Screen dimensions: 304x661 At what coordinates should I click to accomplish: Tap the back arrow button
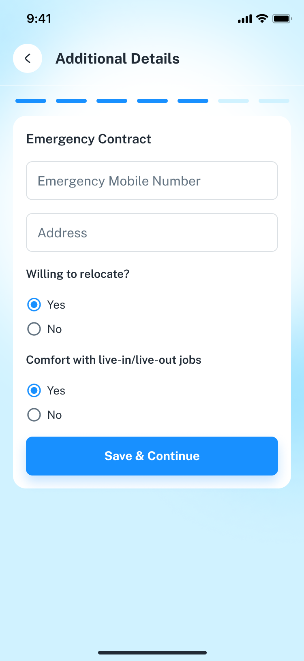[28, 58]
